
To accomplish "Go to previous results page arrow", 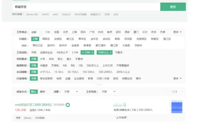I will tap(166, 91).
